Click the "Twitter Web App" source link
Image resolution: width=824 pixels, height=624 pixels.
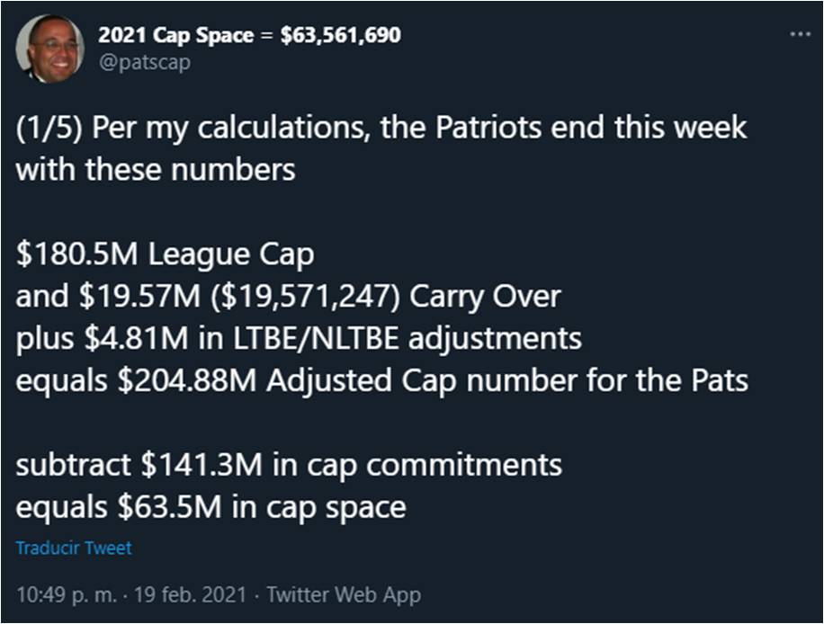point(344,594)
